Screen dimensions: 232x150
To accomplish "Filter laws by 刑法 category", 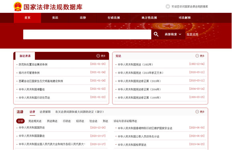I will point(105,121).
